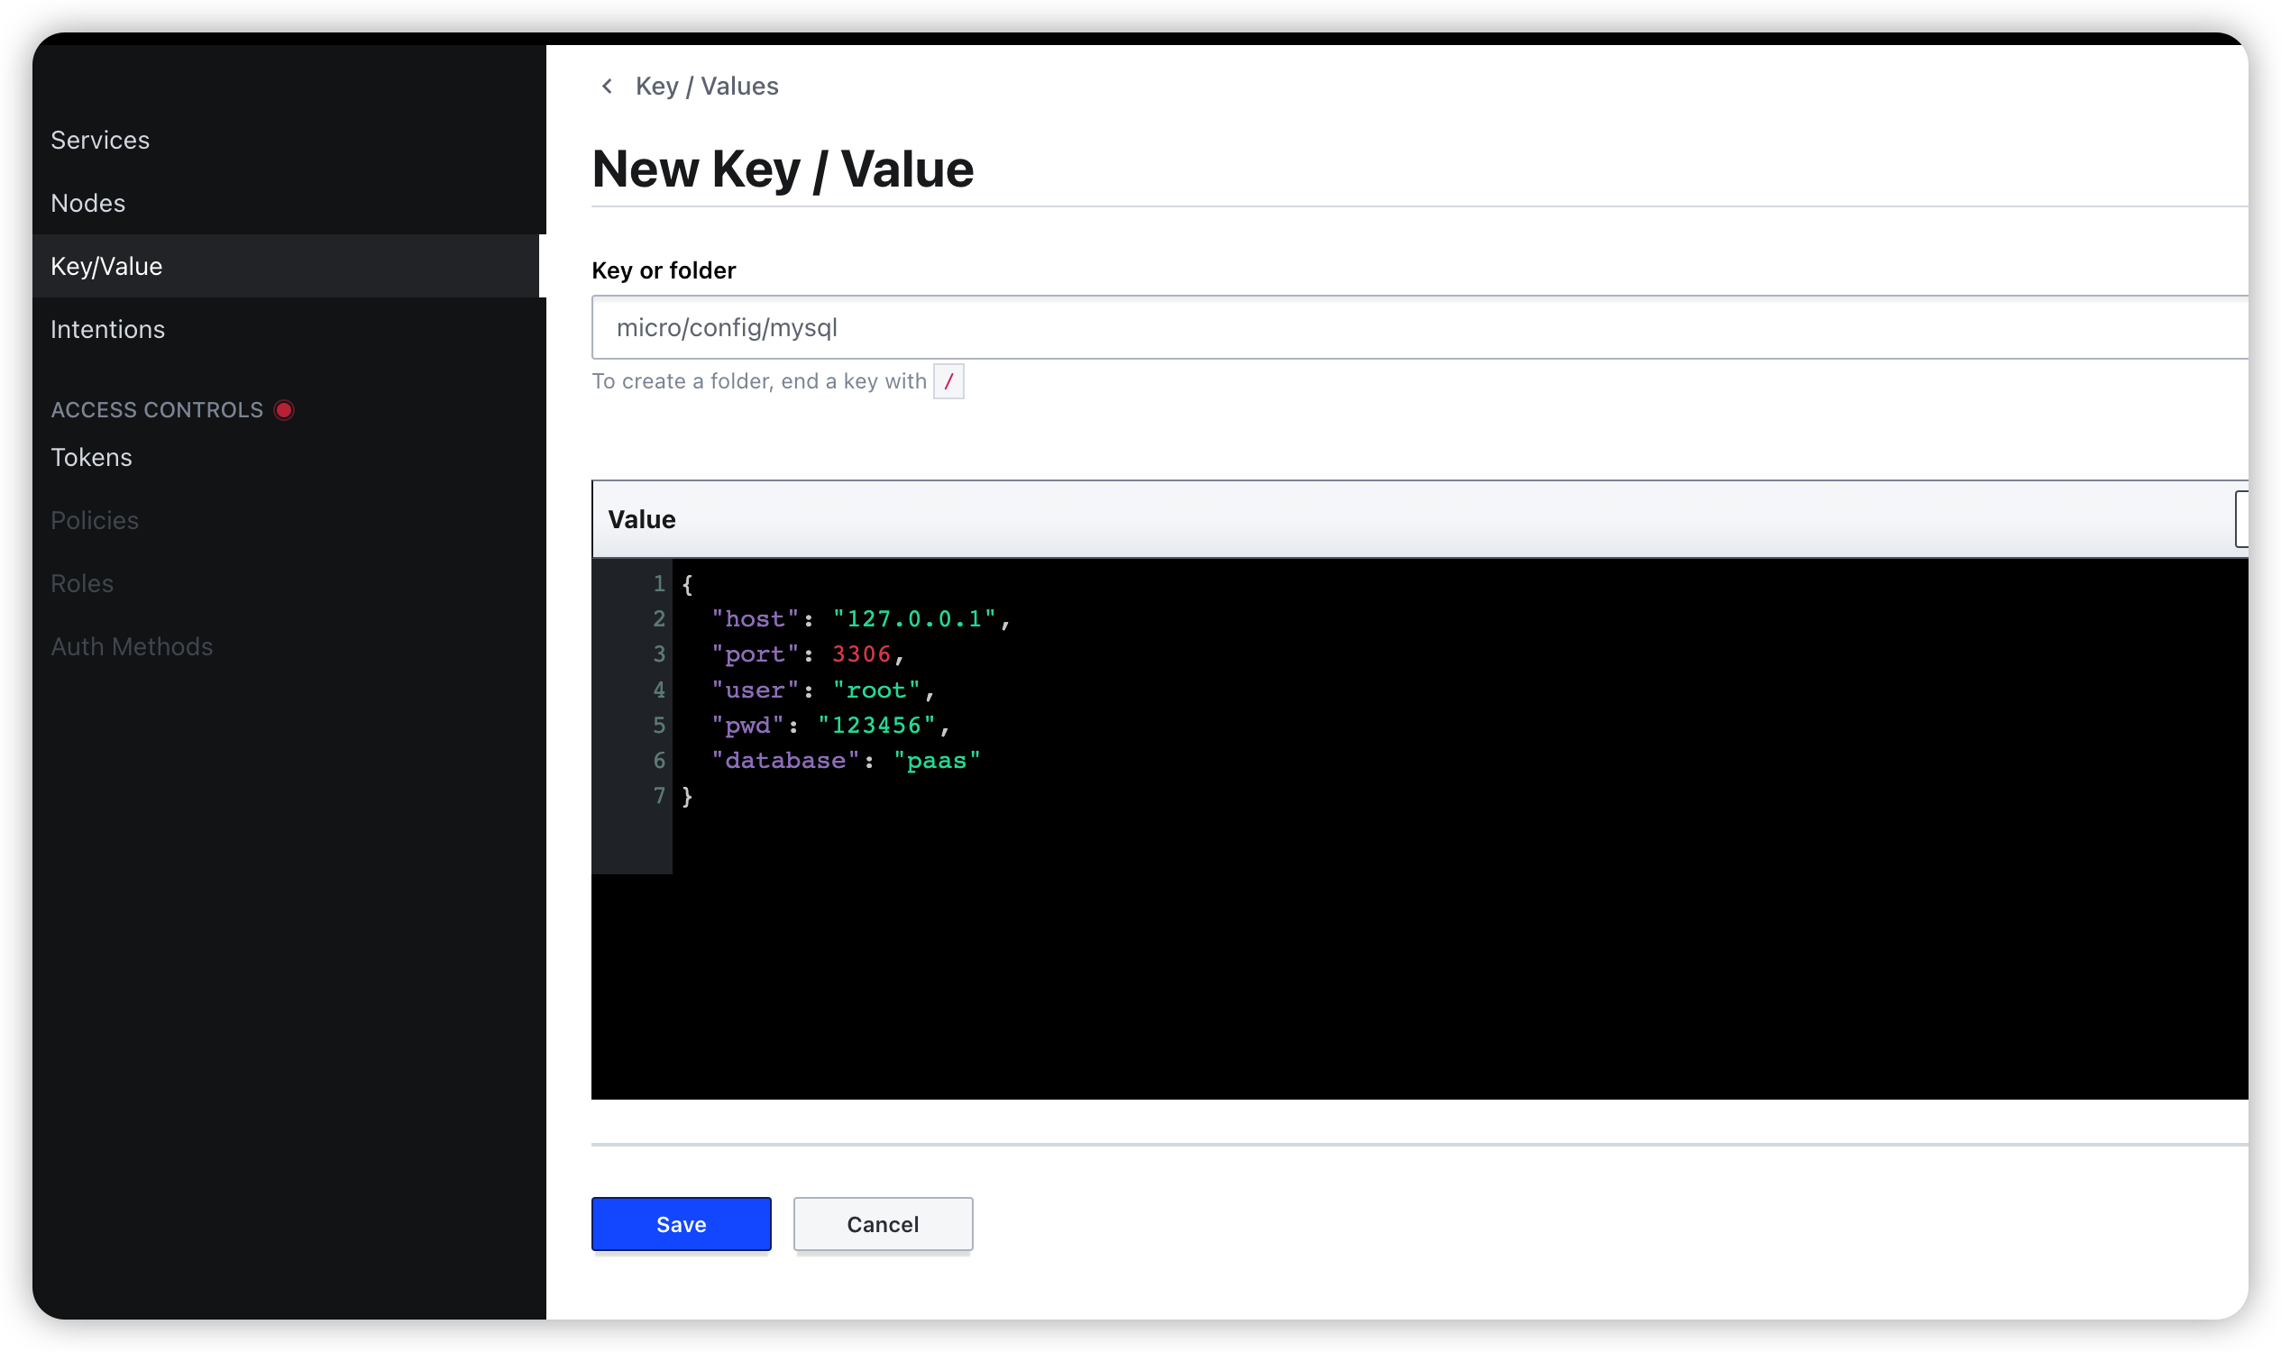Click the Save button
2281x1352 pixels.
pyautogui.click(x=681, y=1223)
